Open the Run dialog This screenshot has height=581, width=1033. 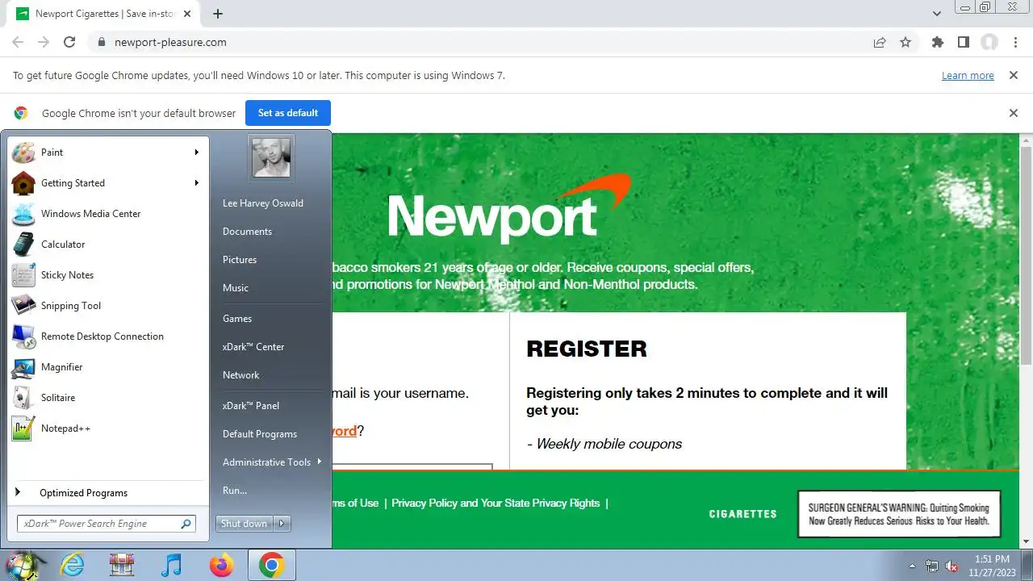(x=235, y=491)
